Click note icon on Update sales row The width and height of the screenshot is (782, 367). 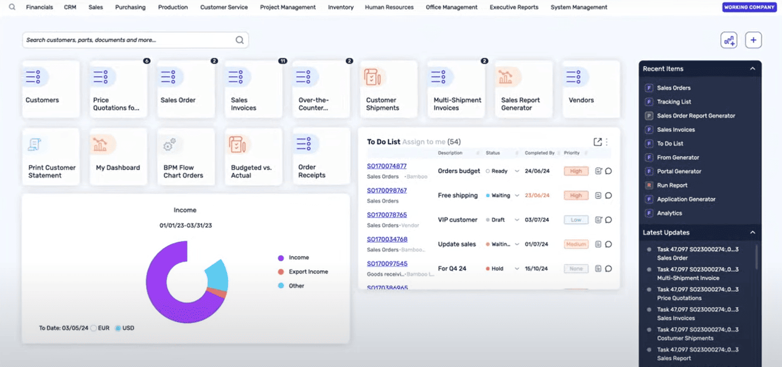(598, 244)
